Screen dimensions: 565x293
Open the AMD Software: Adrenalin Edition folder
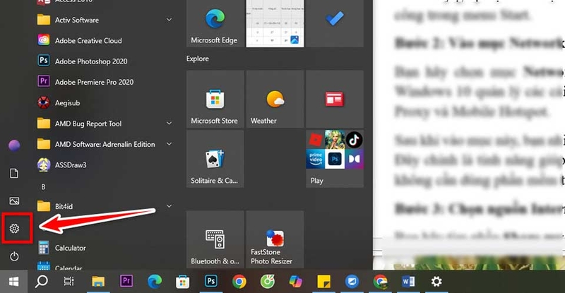click(x=105, y=144)
